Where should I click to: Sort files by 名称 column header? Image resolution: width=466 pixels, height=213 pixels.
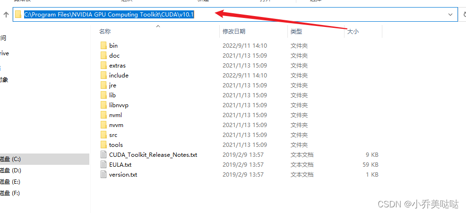(x=105, y=31)
